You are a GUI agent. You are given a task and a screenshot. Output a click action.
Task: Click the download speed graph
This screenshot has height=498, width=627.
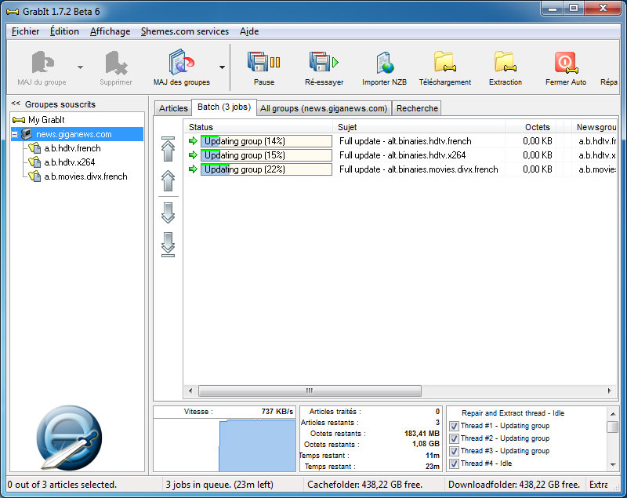(x=225, y=445)
